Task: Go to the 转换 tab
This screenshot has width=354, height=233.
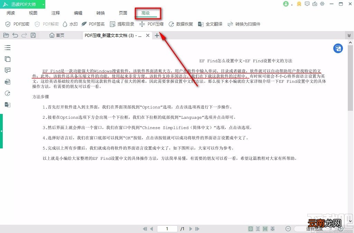Action: click(101, 13)
